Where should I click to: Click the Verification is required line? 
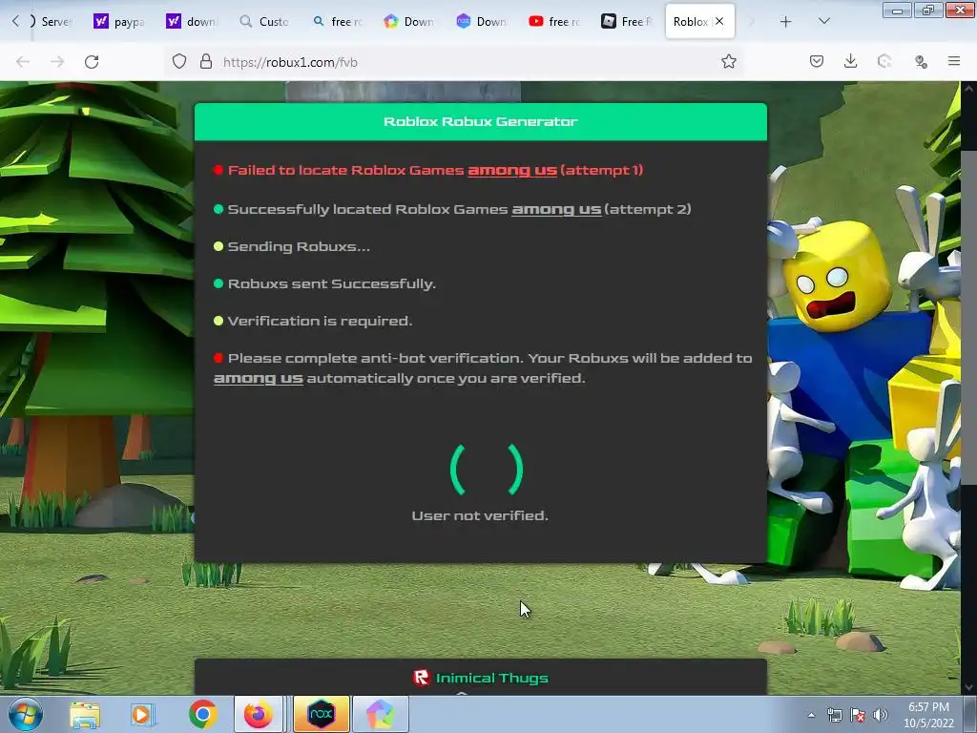pos(320,321)
